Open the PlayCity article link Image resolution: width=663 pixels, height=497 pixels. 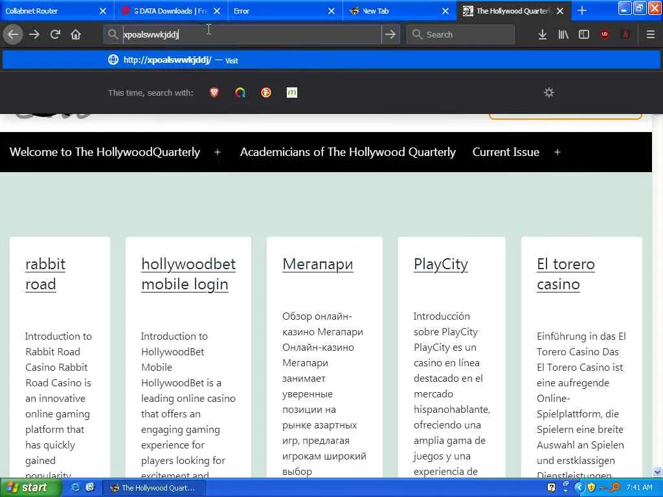(440, 264)
